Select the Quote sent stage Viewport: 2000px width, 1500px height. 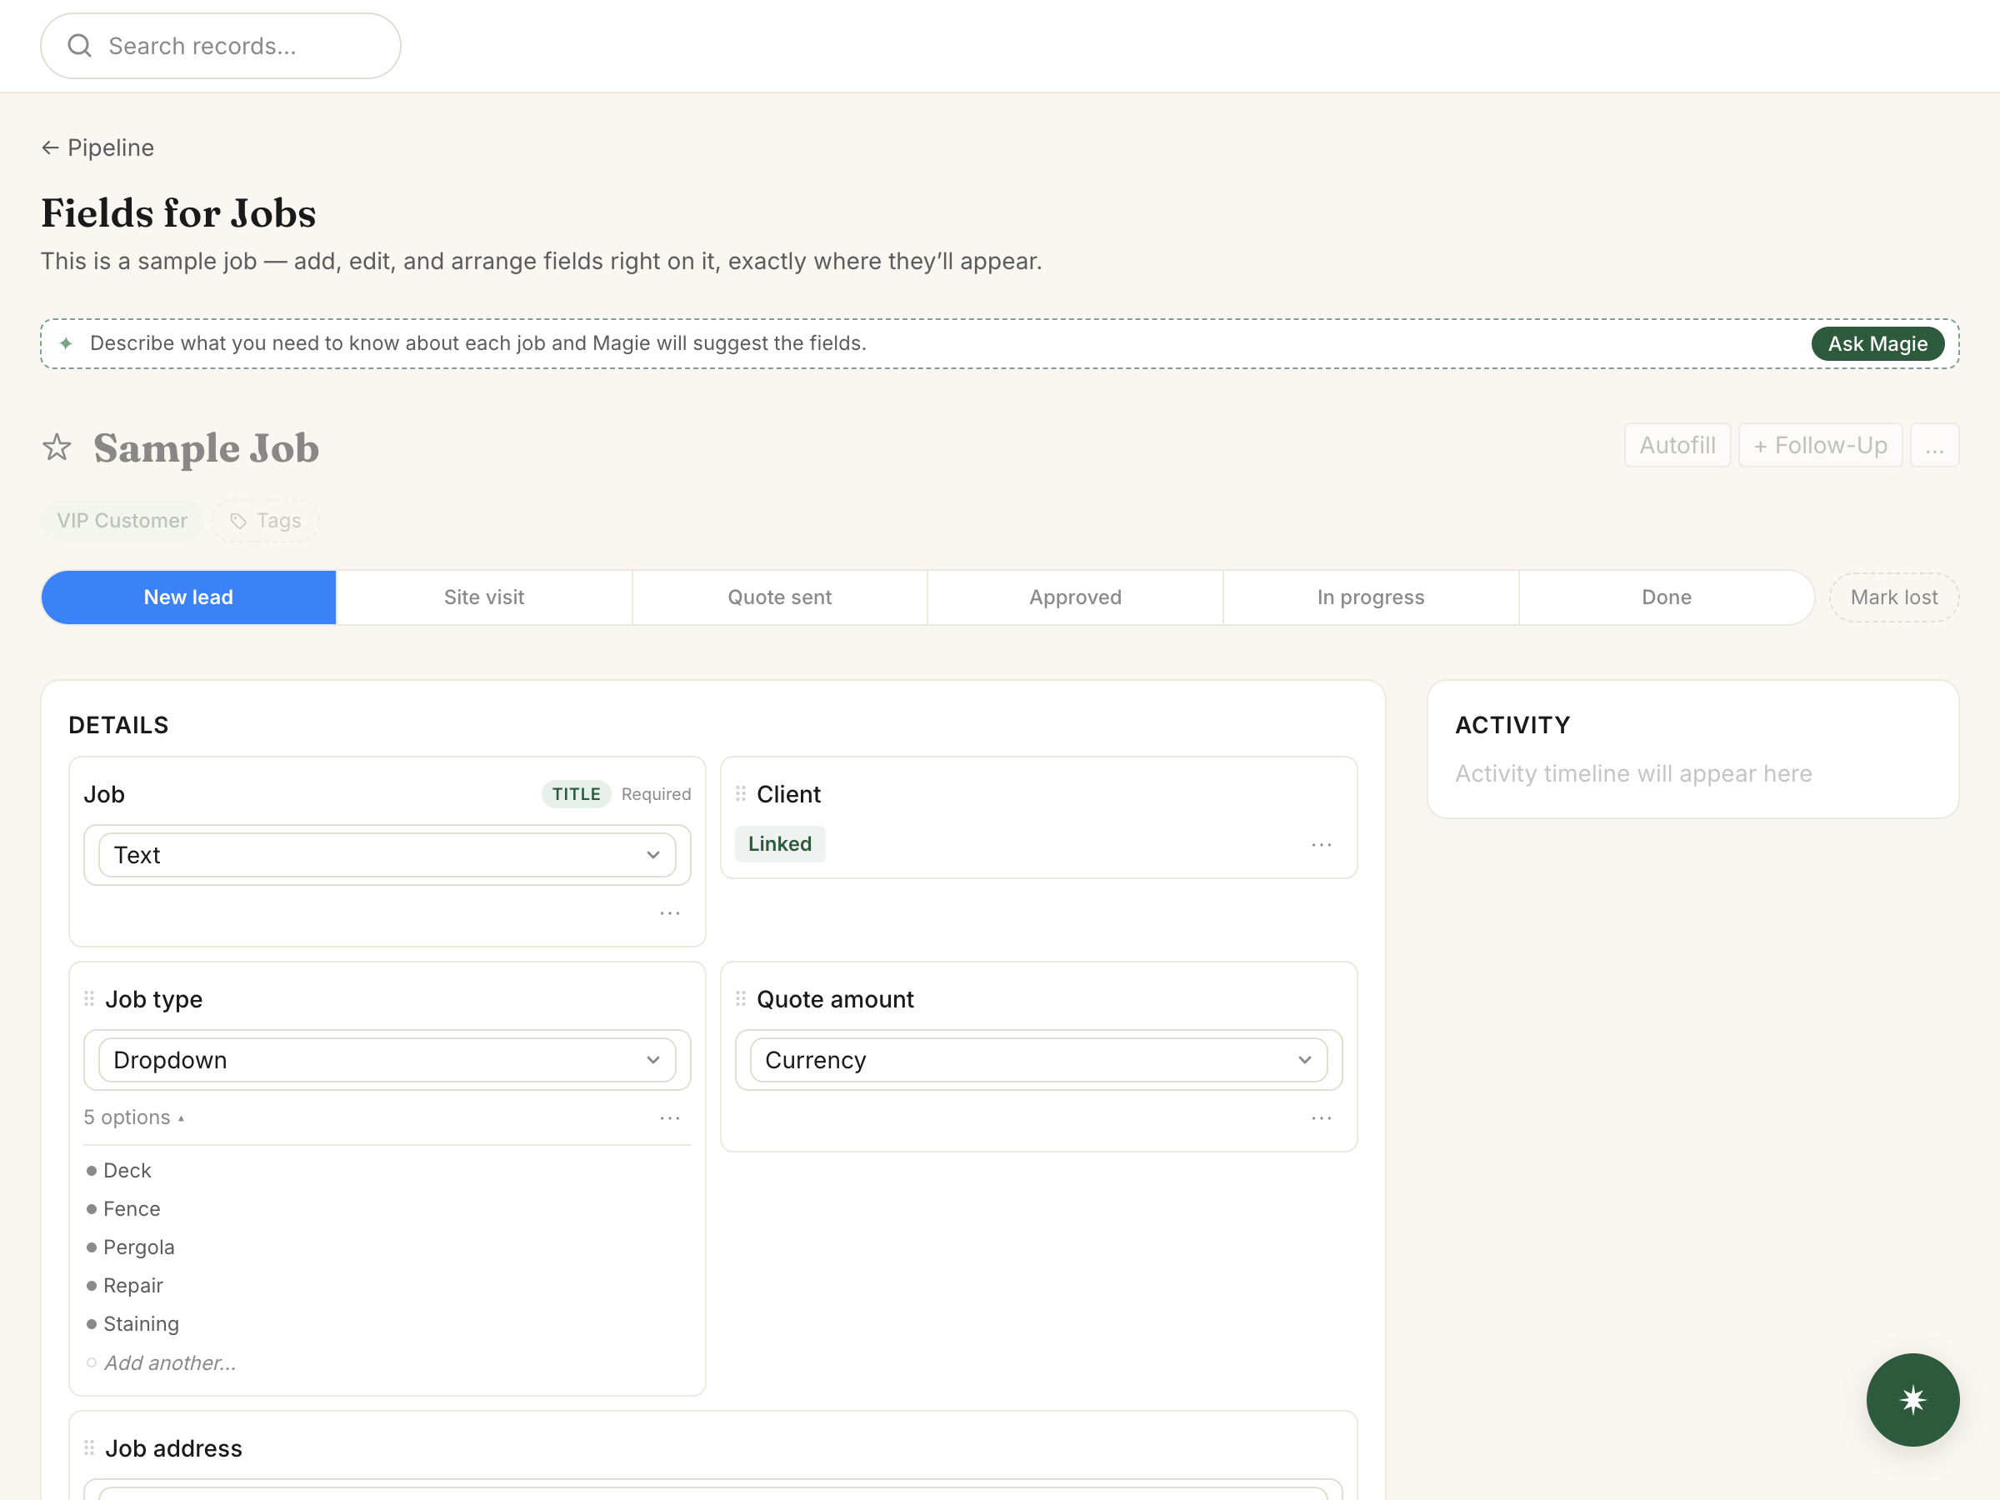point(779,597)
